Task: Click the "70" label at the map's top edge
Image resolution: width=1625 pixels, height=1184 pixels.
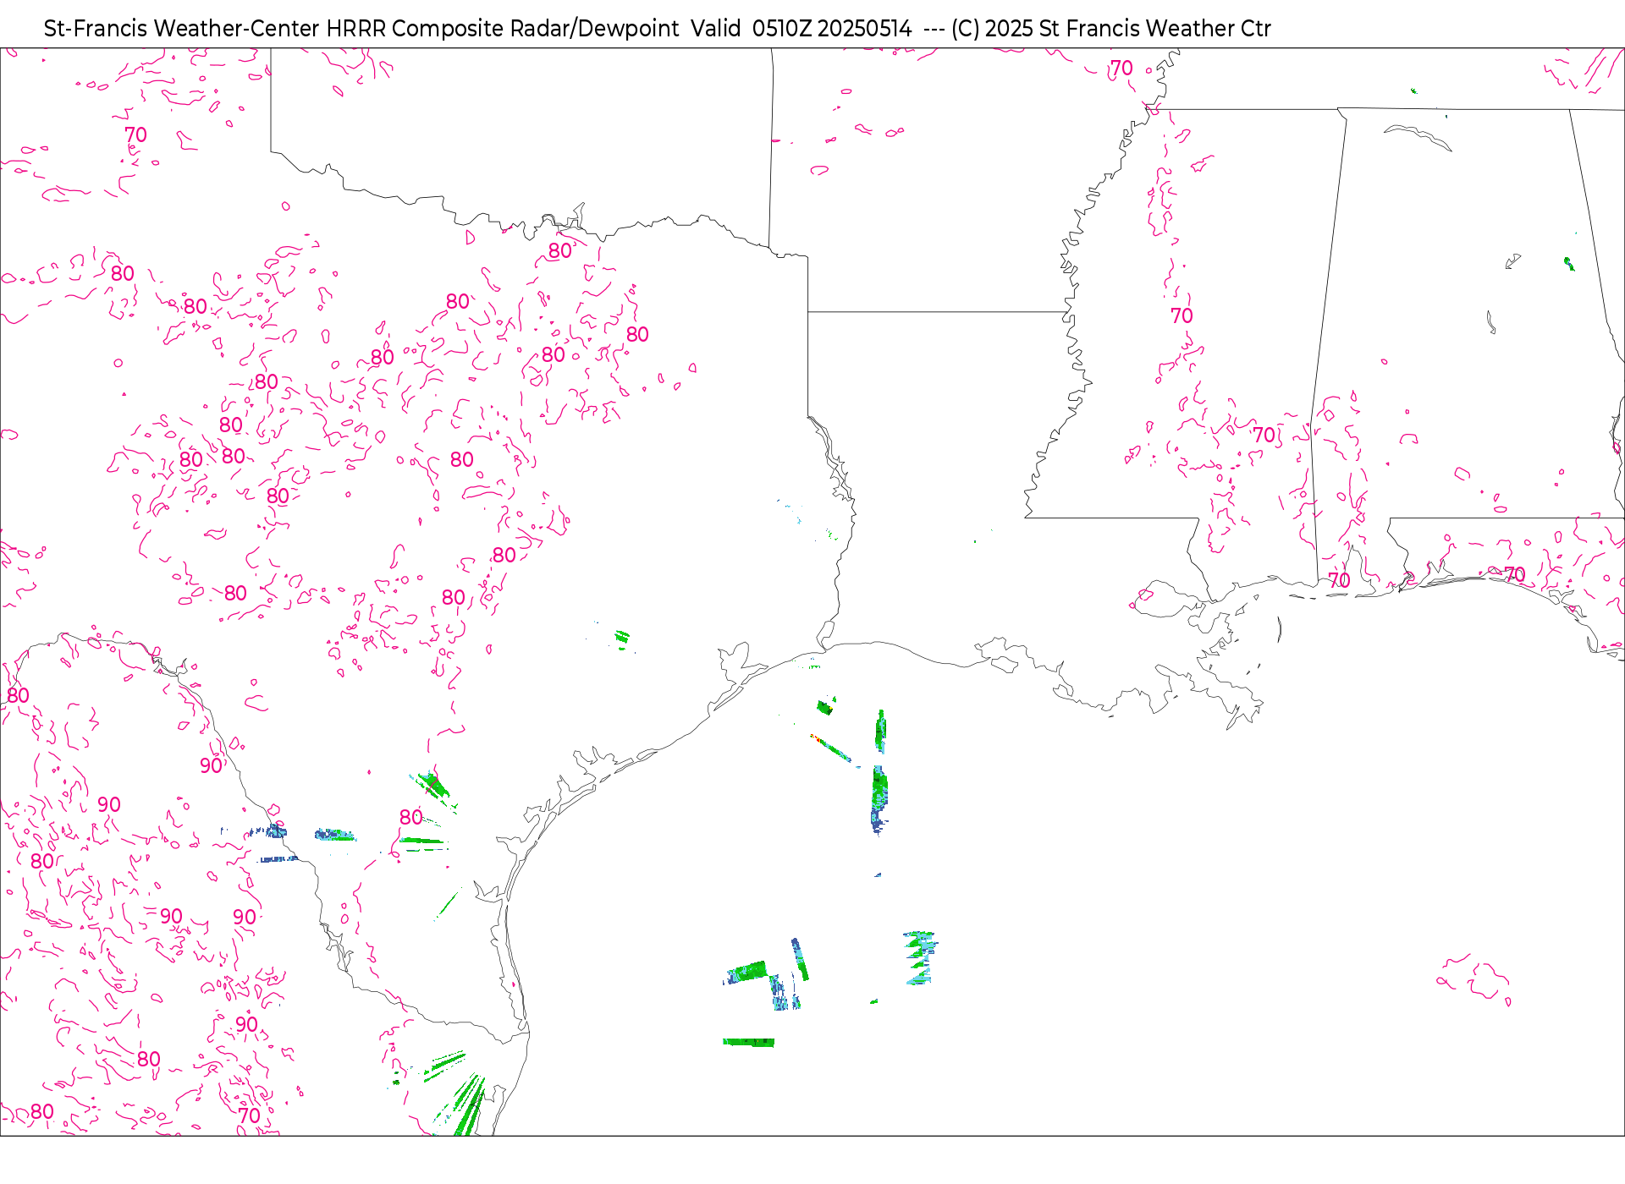Action: point(1121,69)
